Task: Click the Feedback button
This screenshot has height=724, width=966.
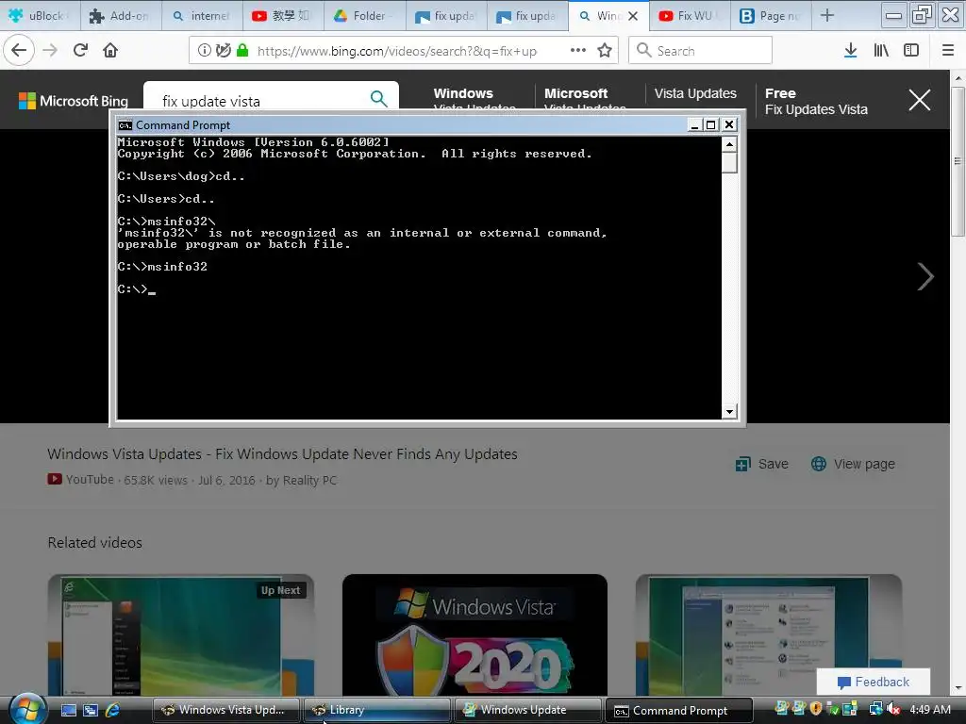Action: click(873, 683)
